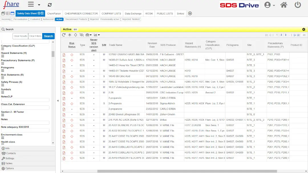308x173 pixels.
Task: Click the Clear Filters button
Action: click(x=35, y=36)
